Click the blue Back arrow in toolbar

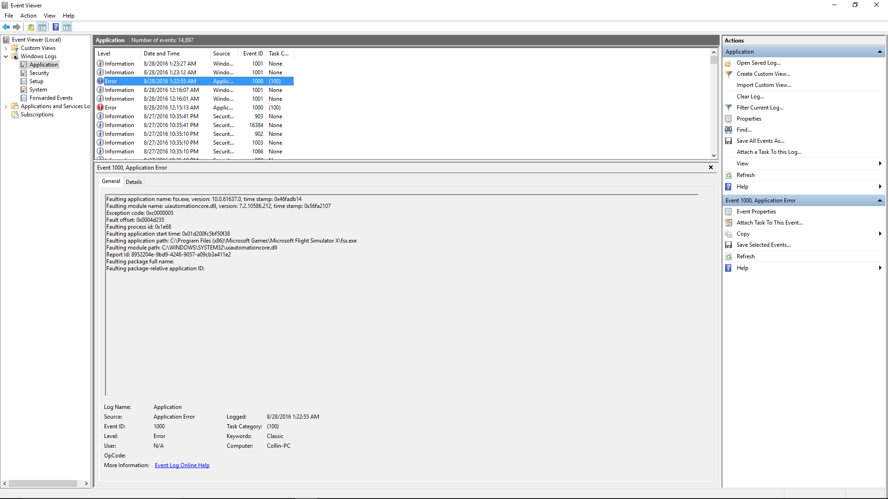(6, 27)
